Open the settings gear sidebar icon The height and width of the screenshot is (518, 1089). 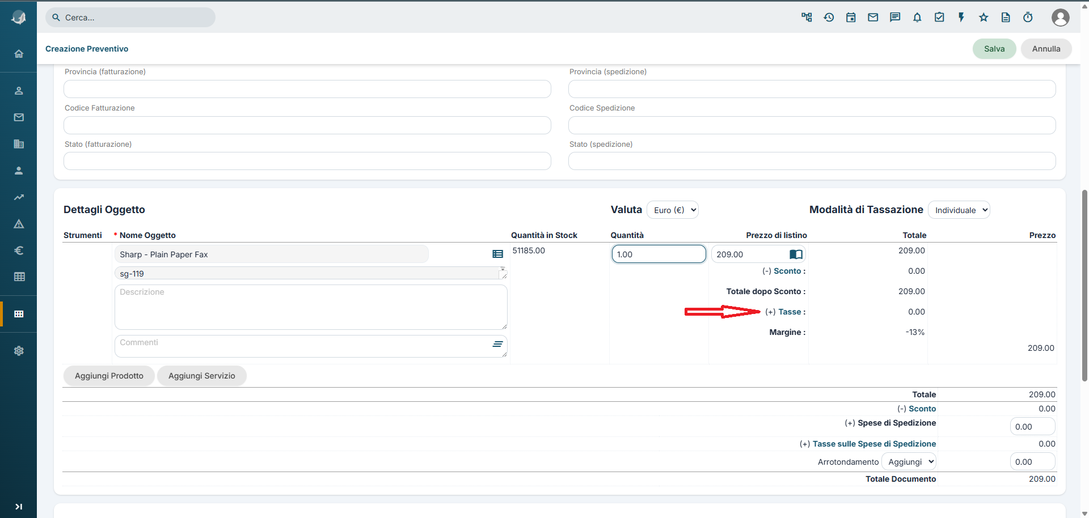click(19, 351)
